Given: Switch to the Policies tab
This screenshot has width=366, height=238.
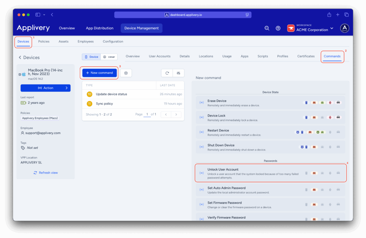Looking at the screenshot, I should pyautogui.click(x=44, y=41).
